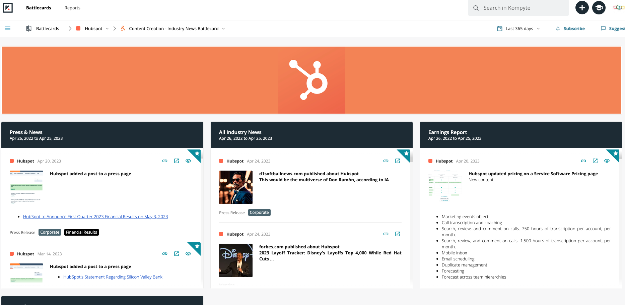This screenshot has width=625, height=305.
Task: Copy link of d1softballnews item
Action: [x=386, y=161]
